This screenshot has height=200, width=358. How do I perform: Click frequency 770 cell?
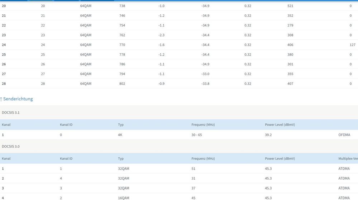(x=122, y=45)
